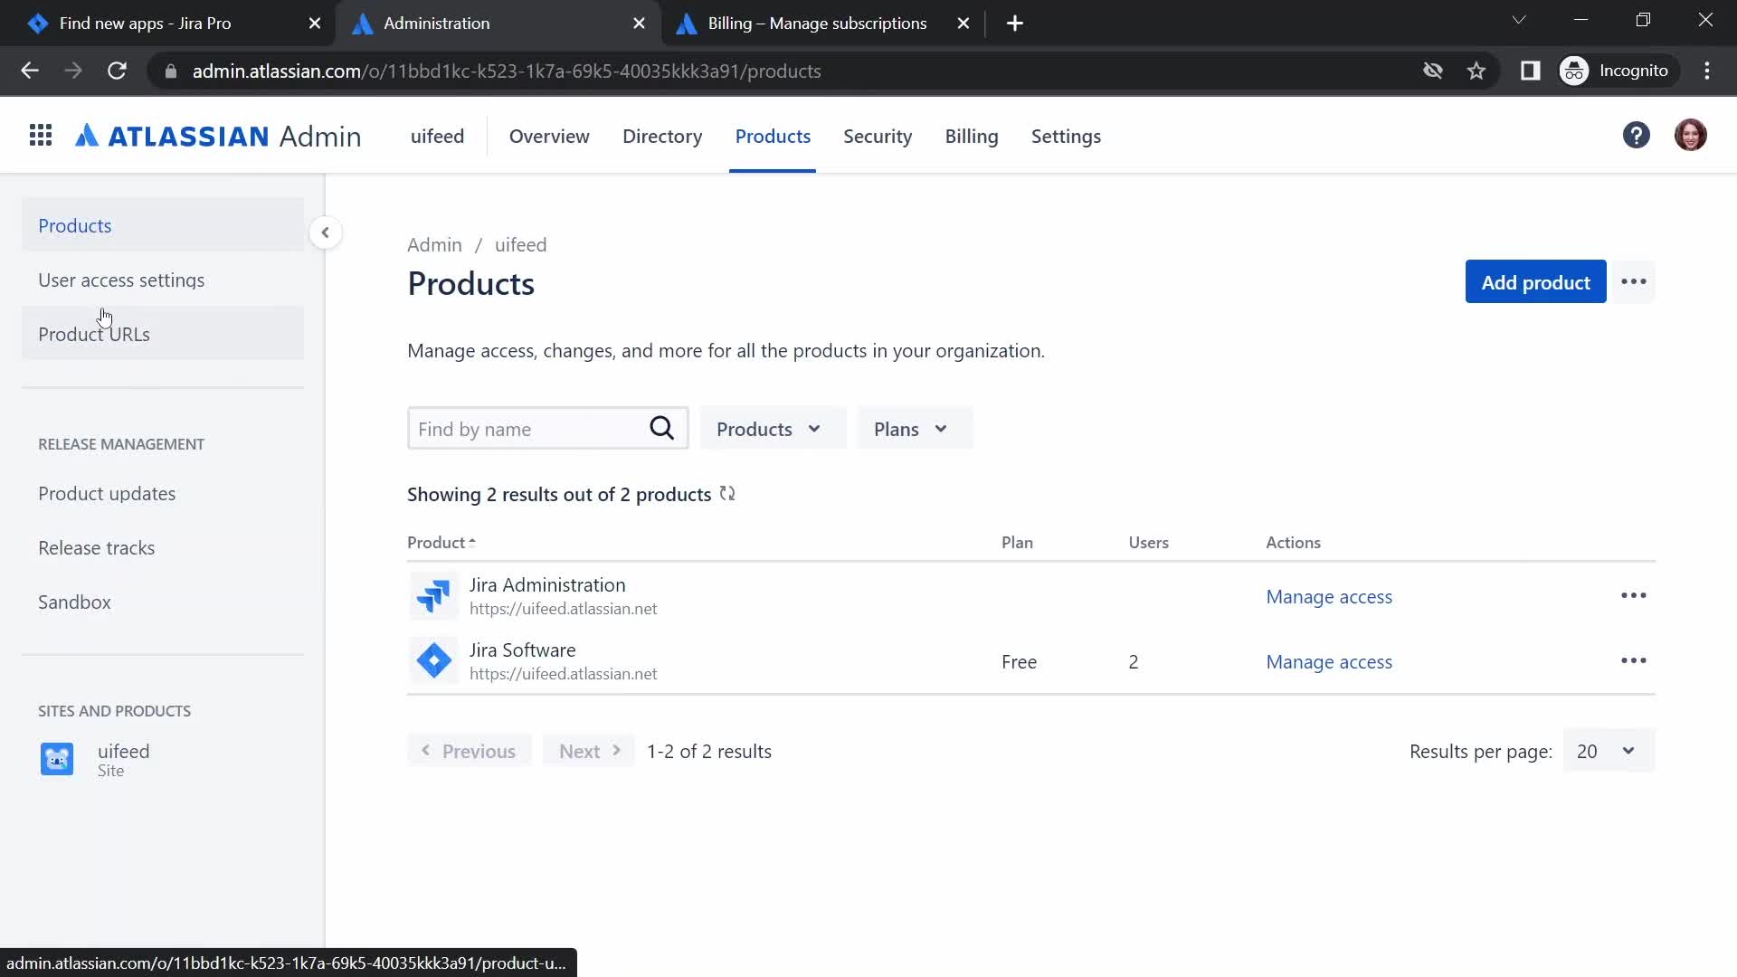Open Product URLs in sidebar
Viewport: 1737px width, 977px height.
coord(163,334)
